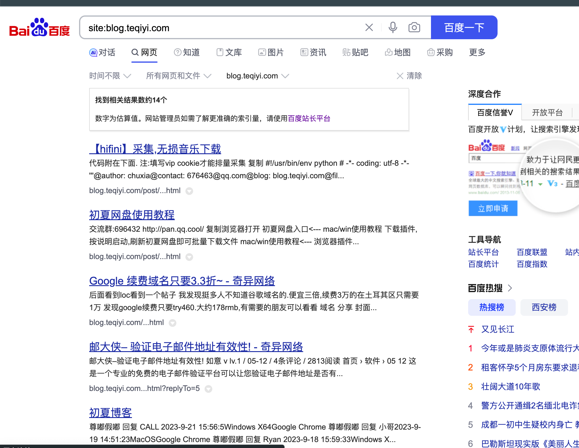Switch to the 知道 tab
The width and height of the screenshot is (579, 448).
[x=187, y=52]
